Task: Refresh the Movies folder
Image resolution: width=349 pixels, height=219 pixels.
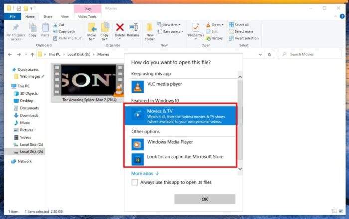Action: click(269, 54)
